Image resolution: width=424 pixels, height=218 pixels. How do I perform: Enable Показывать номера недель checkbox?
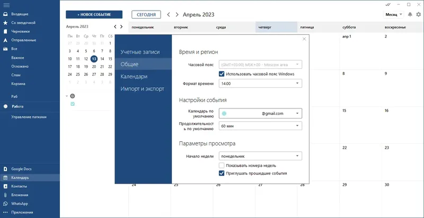tap(222, 166)
